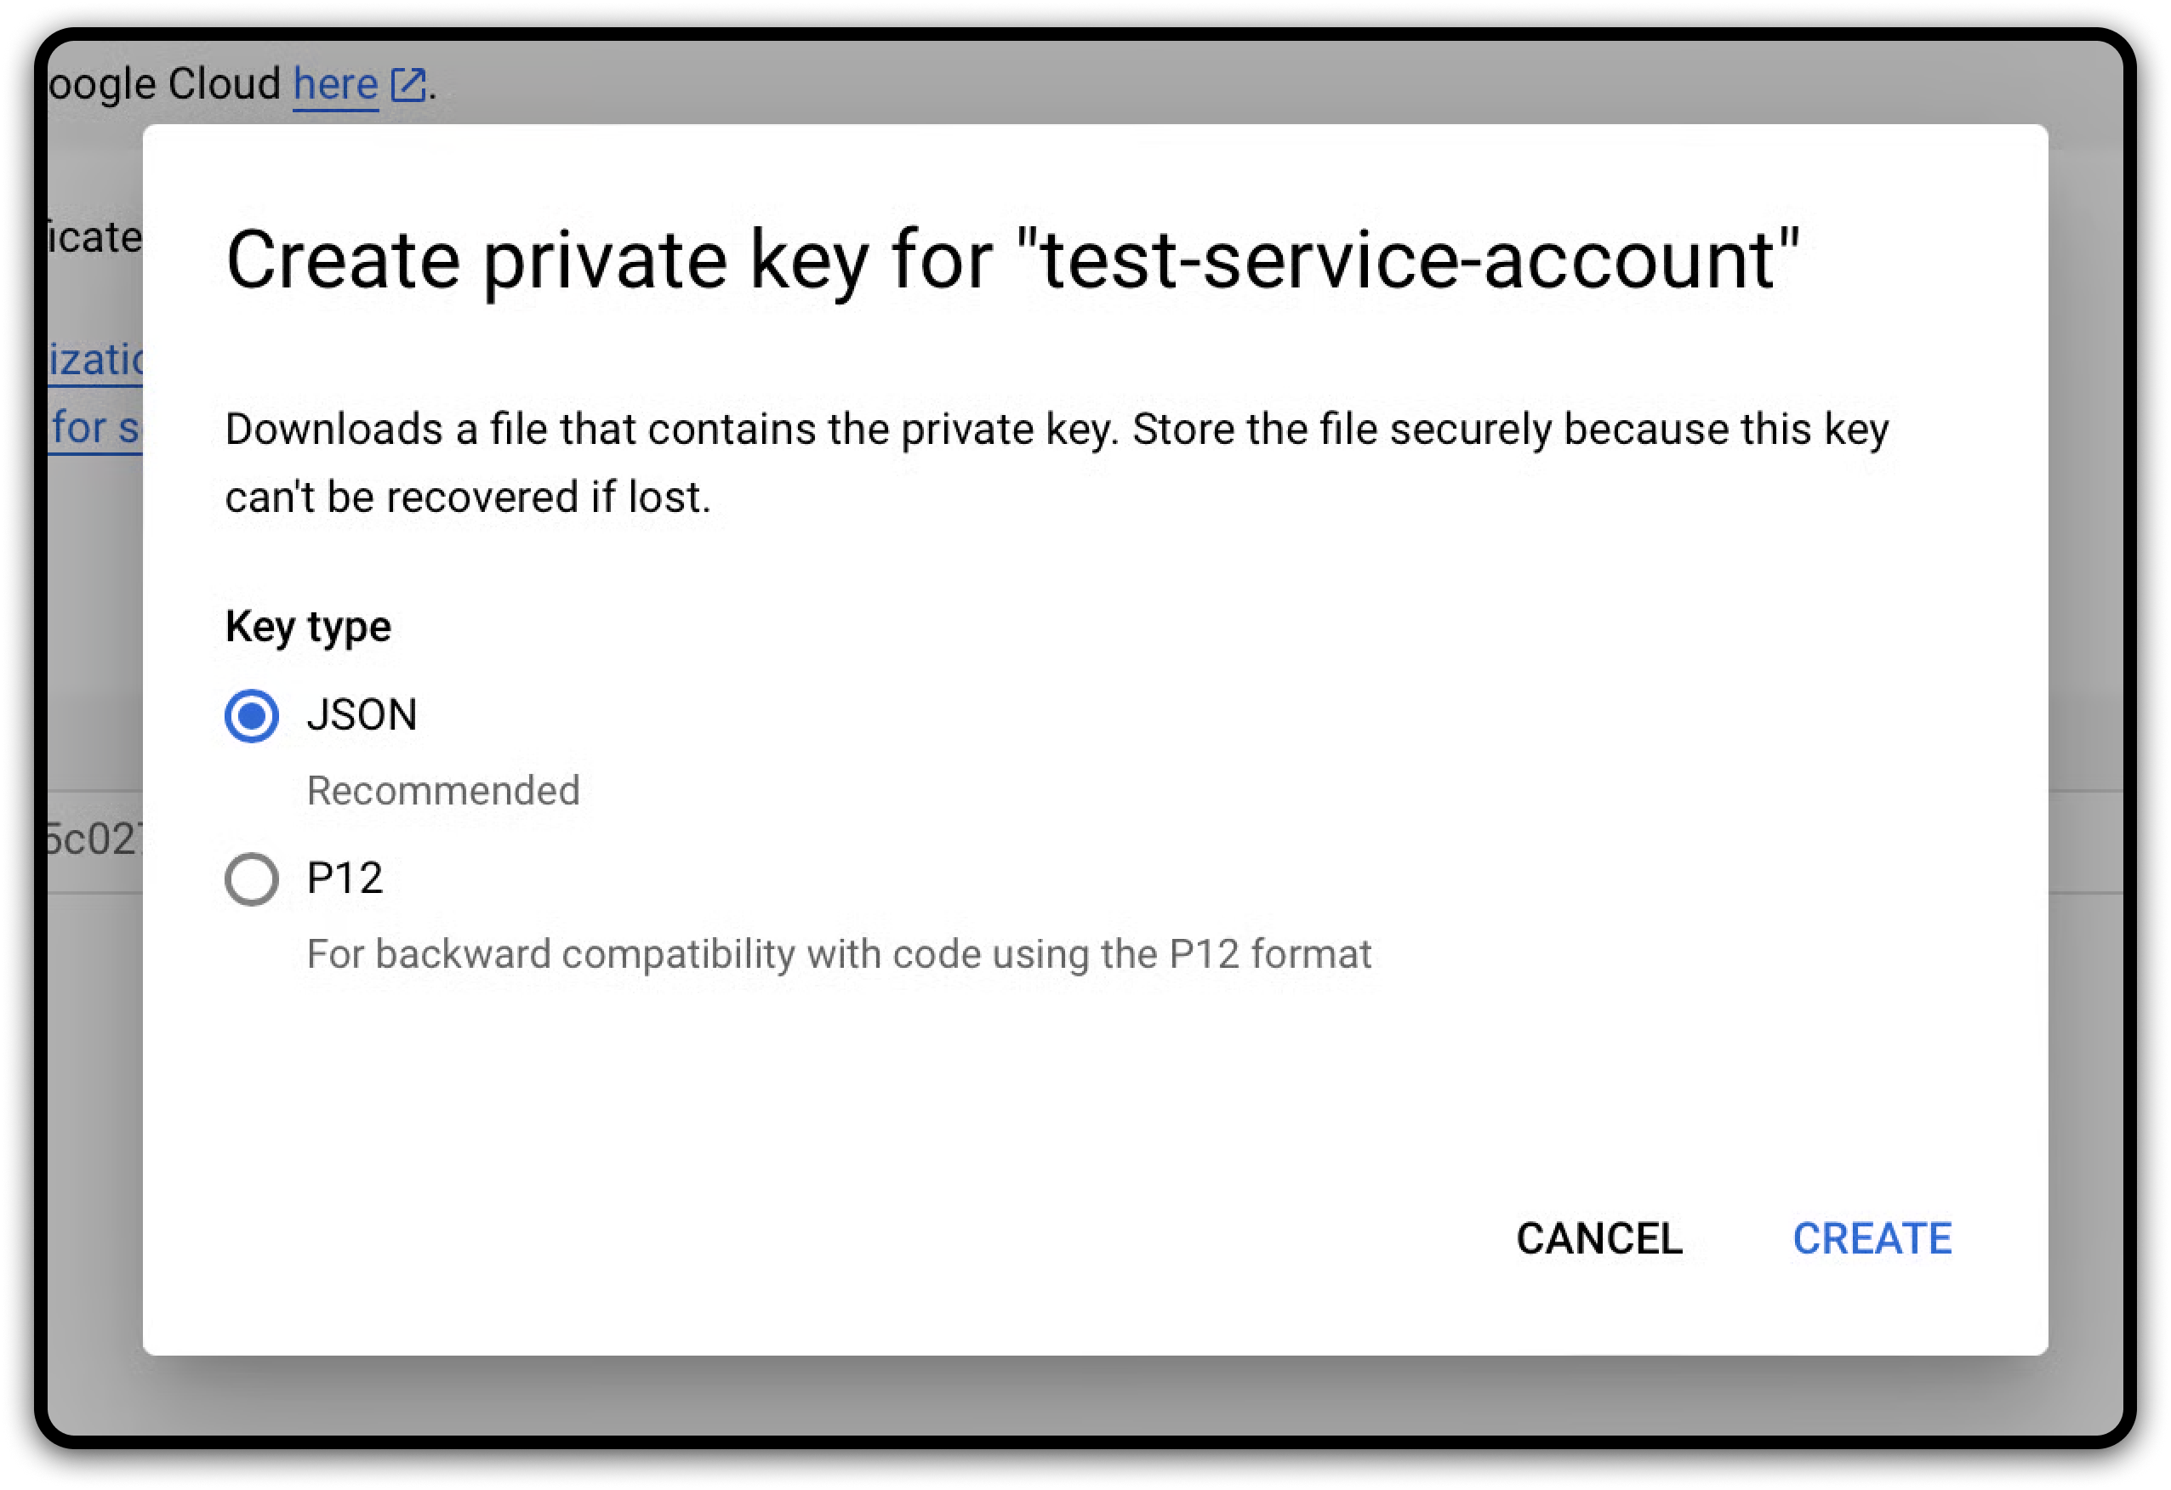
Task: Click the "oogle Cloud" text behind dialog
Action: 165,85
